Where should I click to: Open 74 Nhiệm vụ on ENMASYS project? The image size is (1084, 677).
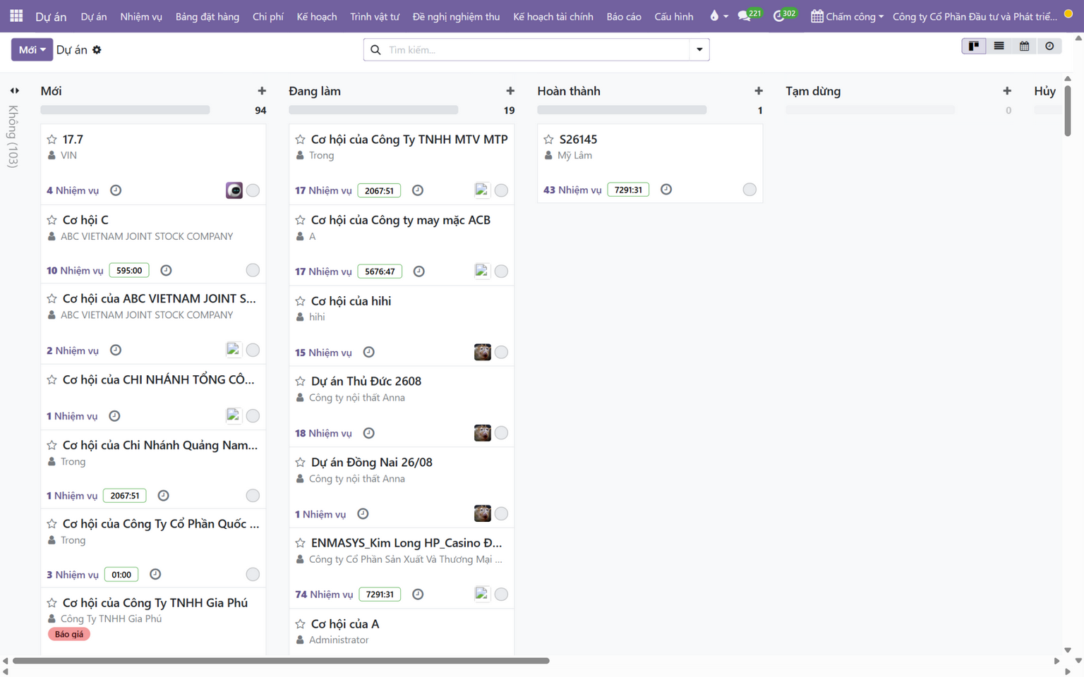[324, 594]
